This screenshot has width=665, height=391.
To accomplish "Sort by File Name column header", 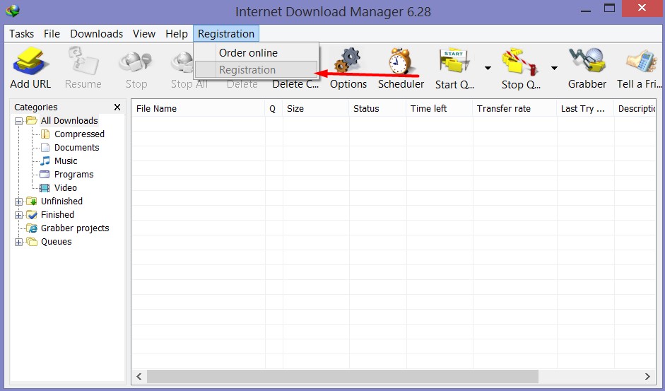I will [x=198, y=109].
